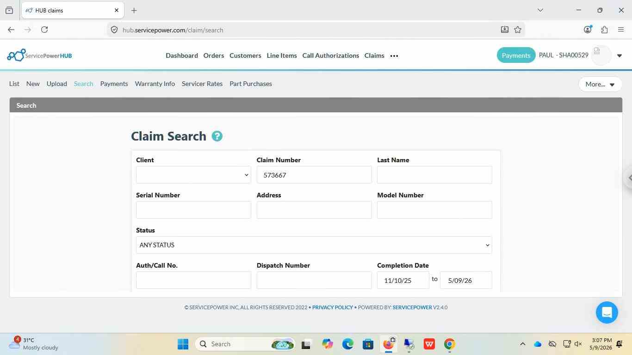
Task: Click the ServicePower HUB logo
Action: coord(39,55)
